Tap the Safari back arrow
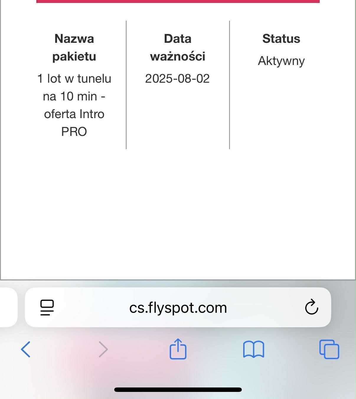The image size is (356, 399). pos(25,349)
